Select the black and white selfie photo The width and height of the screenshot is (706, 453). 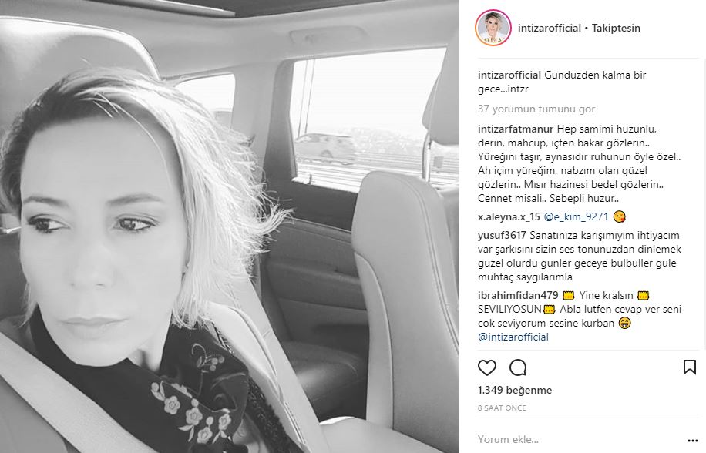pos(230,226)
